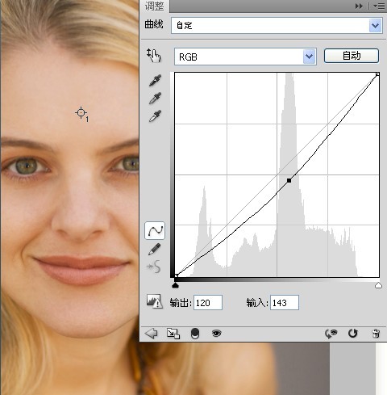Pick the gray point eyedropper
Screen dimensions: 387x395
pyautogui.click(x=155, y=99)
